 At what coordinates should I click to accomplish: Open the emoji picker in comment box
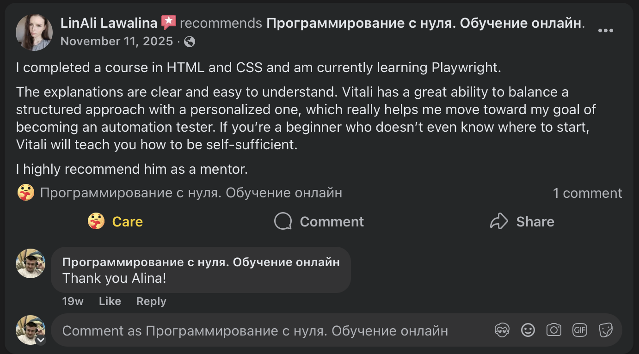click(528, 330)
